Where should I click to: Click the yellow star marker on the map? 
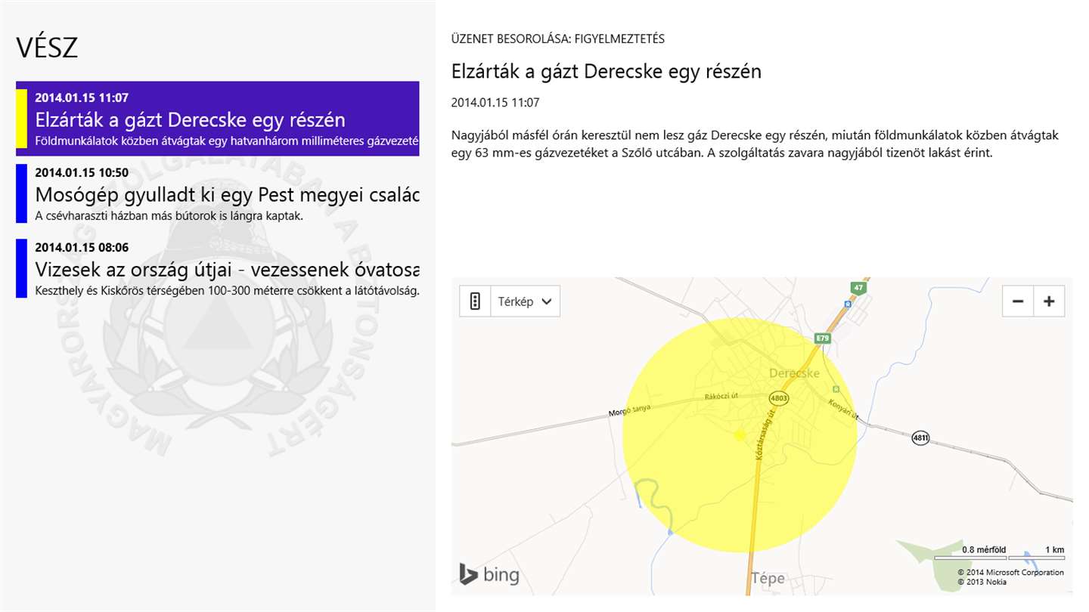pyautogui.click(x=740, y=435)
